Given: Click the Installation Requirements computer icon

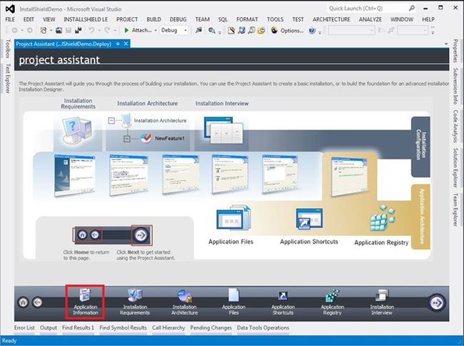Looking at the screenshot, I should point(77,130).
